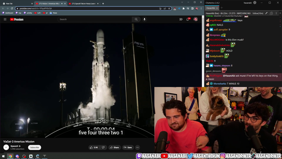This screenshot has width=282, height=159.
Task: Go to YouTube Premium home logo
Action: tap(17, 19)
